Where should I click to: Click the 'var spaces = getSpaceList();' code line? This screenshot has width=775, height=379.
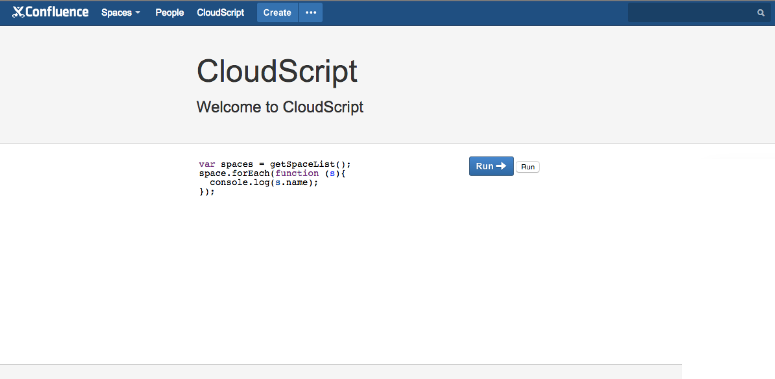click(275, 164)
